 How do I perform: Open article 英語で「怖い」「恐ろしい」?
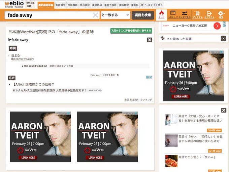click(x=200, y=139)
